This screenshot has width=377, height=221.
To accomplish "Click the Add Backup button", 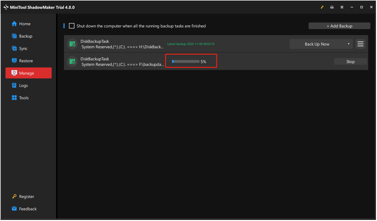I will click(x=339, y=26).
